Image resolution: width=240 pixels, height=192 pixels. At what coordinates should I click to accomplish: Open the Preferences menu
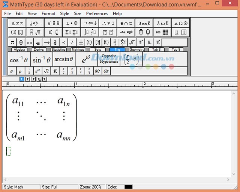[x=97, y=14]
